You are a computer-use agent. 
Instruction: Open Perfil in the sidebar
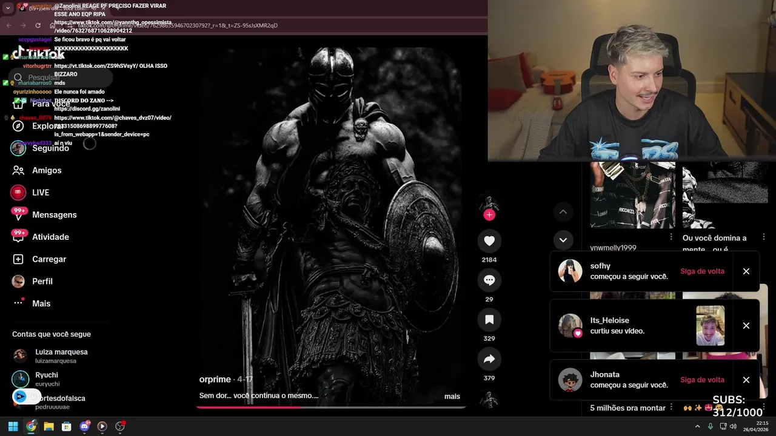42,281
